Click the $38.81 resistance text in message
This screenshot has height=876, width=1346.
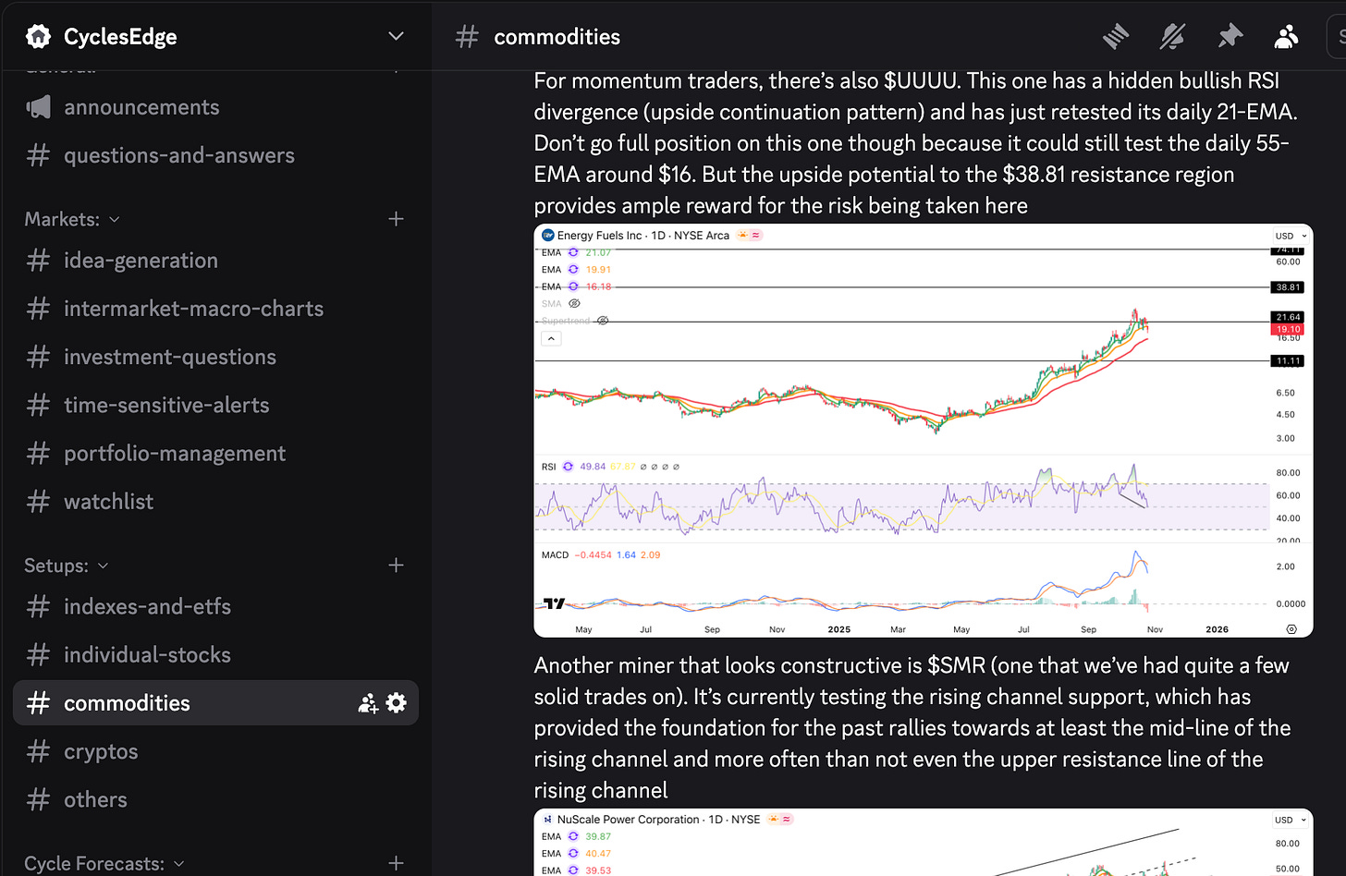(x=1035, y=175)
